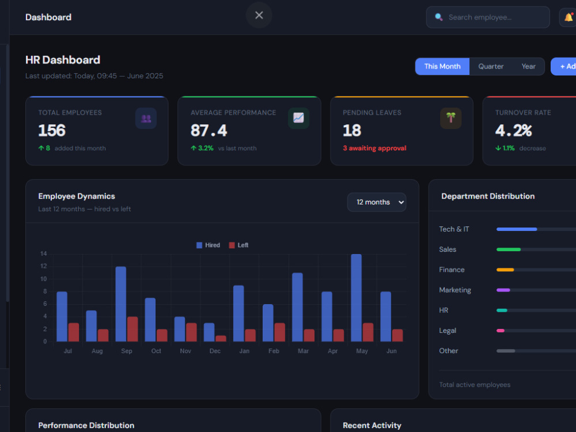Open notifications bell icon
Image resolution: width=576 pixels, height=432 pixels.
(569, 17)
